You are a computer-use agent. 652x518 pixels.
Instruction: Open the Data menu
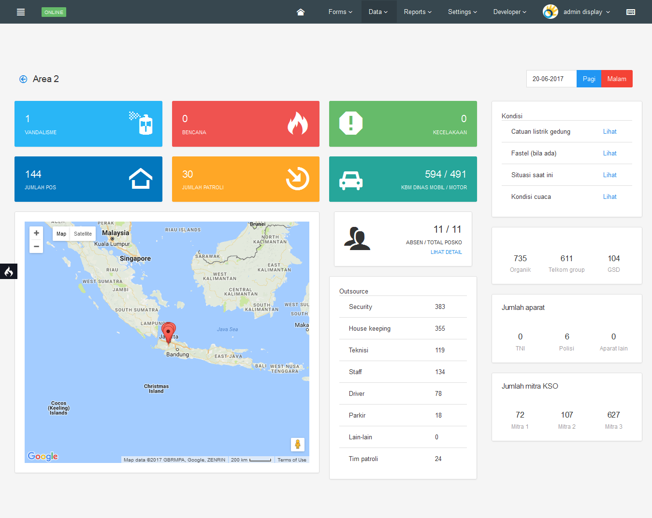[x=378, y=12]
